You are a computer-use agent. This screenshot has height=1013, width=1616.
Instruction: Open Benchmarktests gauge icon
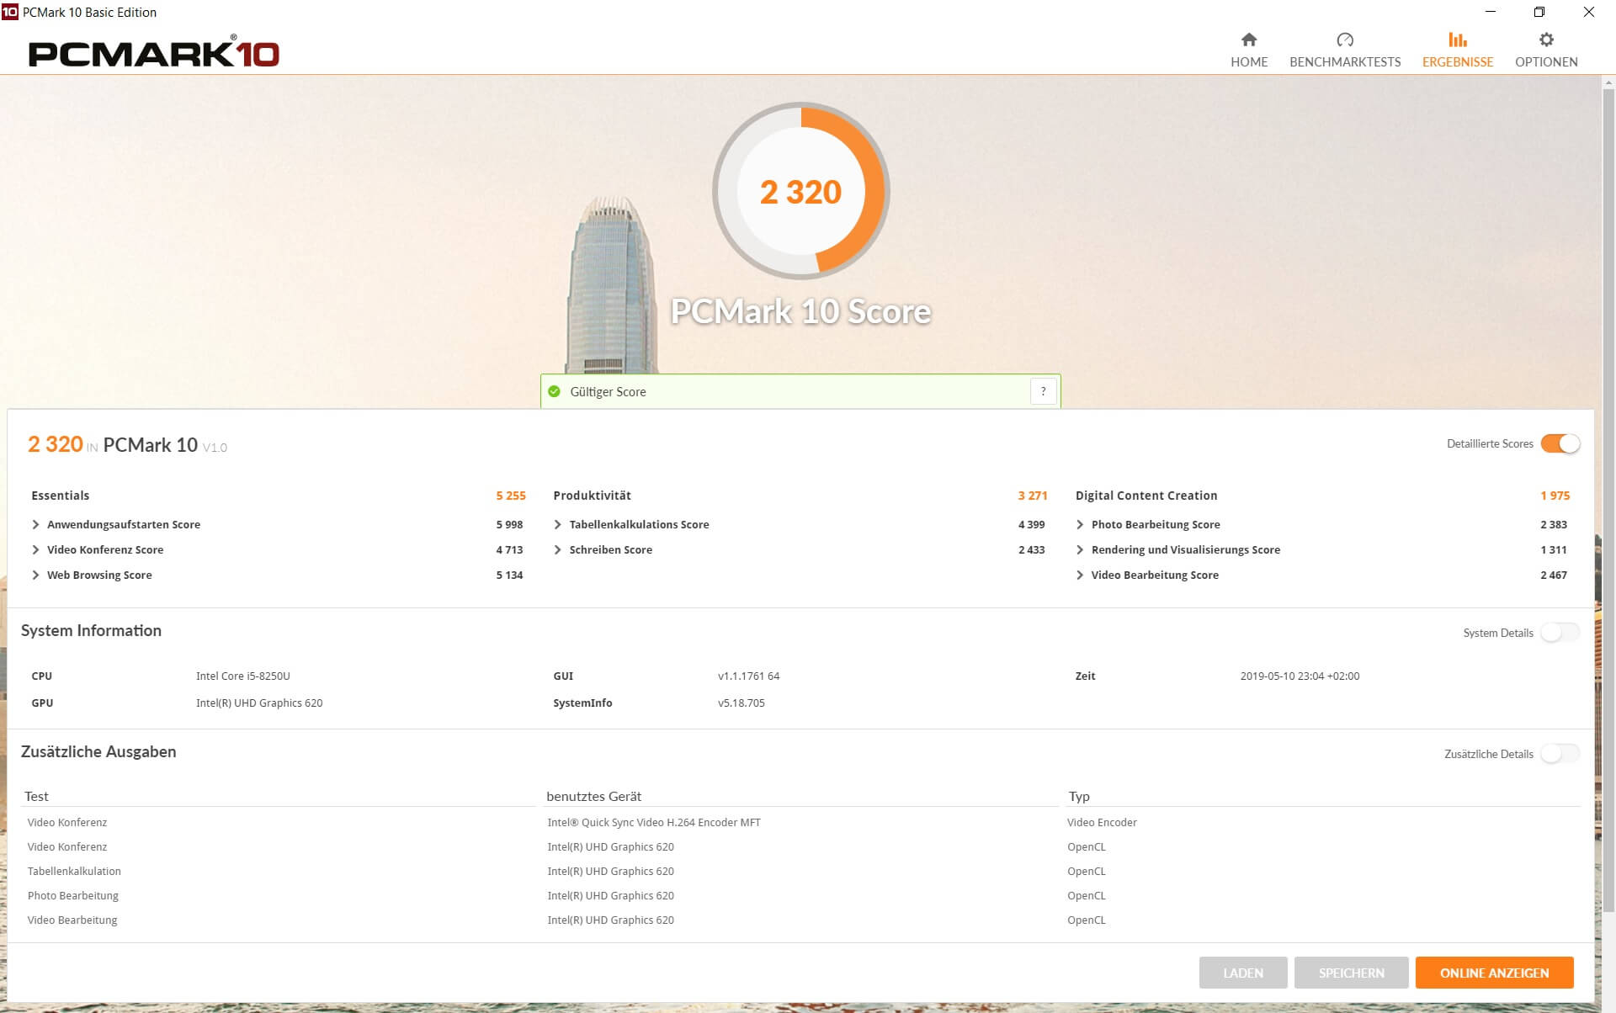click(1344, 40)
